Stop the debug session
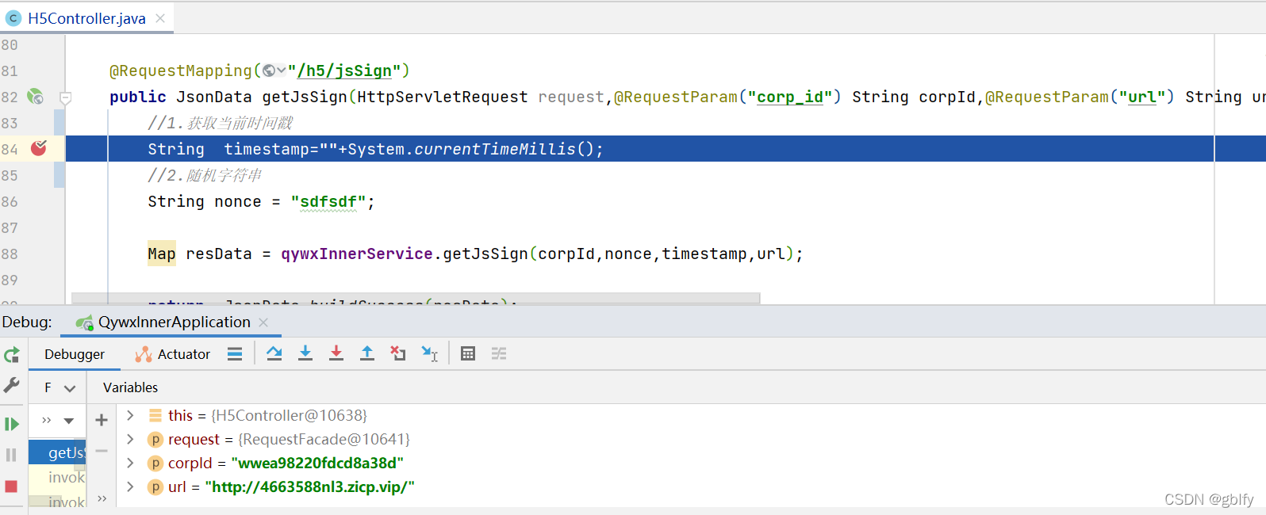This screenshot has width=1266, height=515. coord(11,486)
